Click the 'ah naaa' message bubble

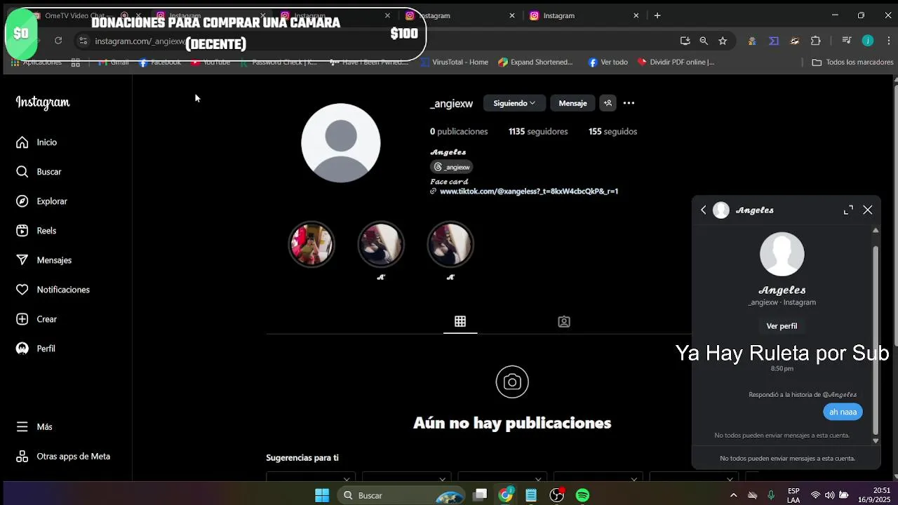(843, 412)
